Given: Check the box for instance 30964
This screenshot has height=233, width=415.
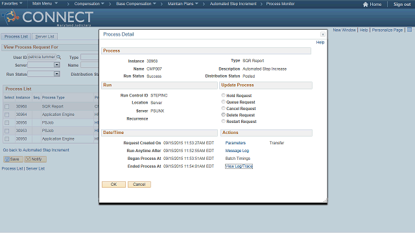Looking at the screenshot, I should pyautogui.click(x=7, y=115).
